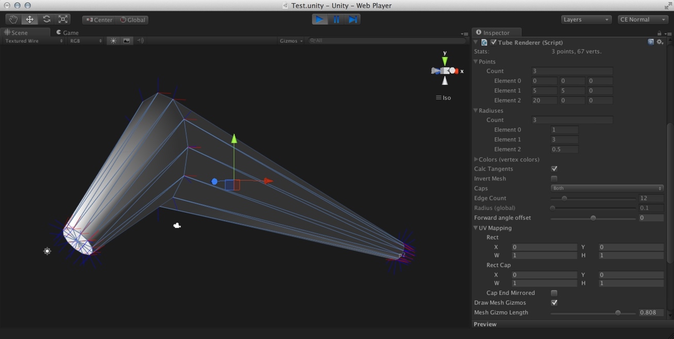This screenshot has width=674, height=339.
Task: Activate the Move tool
Action: tap(29, 19)
